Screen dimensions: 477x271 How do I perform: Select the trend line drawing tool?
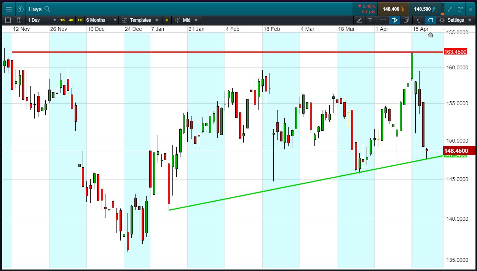[x=360, y=20]
